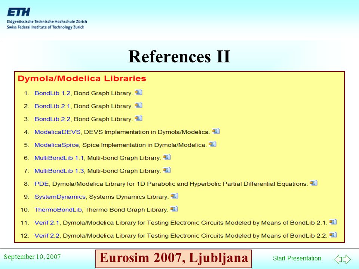The image size is (359, 269).
Task: Open the MultiBondLib 1.1 link
Action: (59, 158)
